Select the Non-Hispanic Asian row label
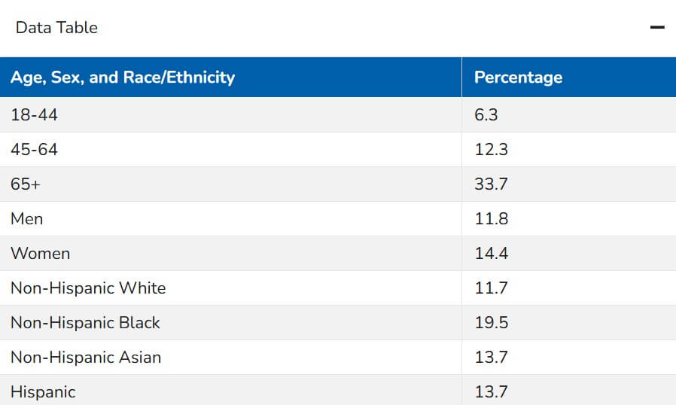The width and height of the screenshot is (676, 405). click(x=86, y=358)
